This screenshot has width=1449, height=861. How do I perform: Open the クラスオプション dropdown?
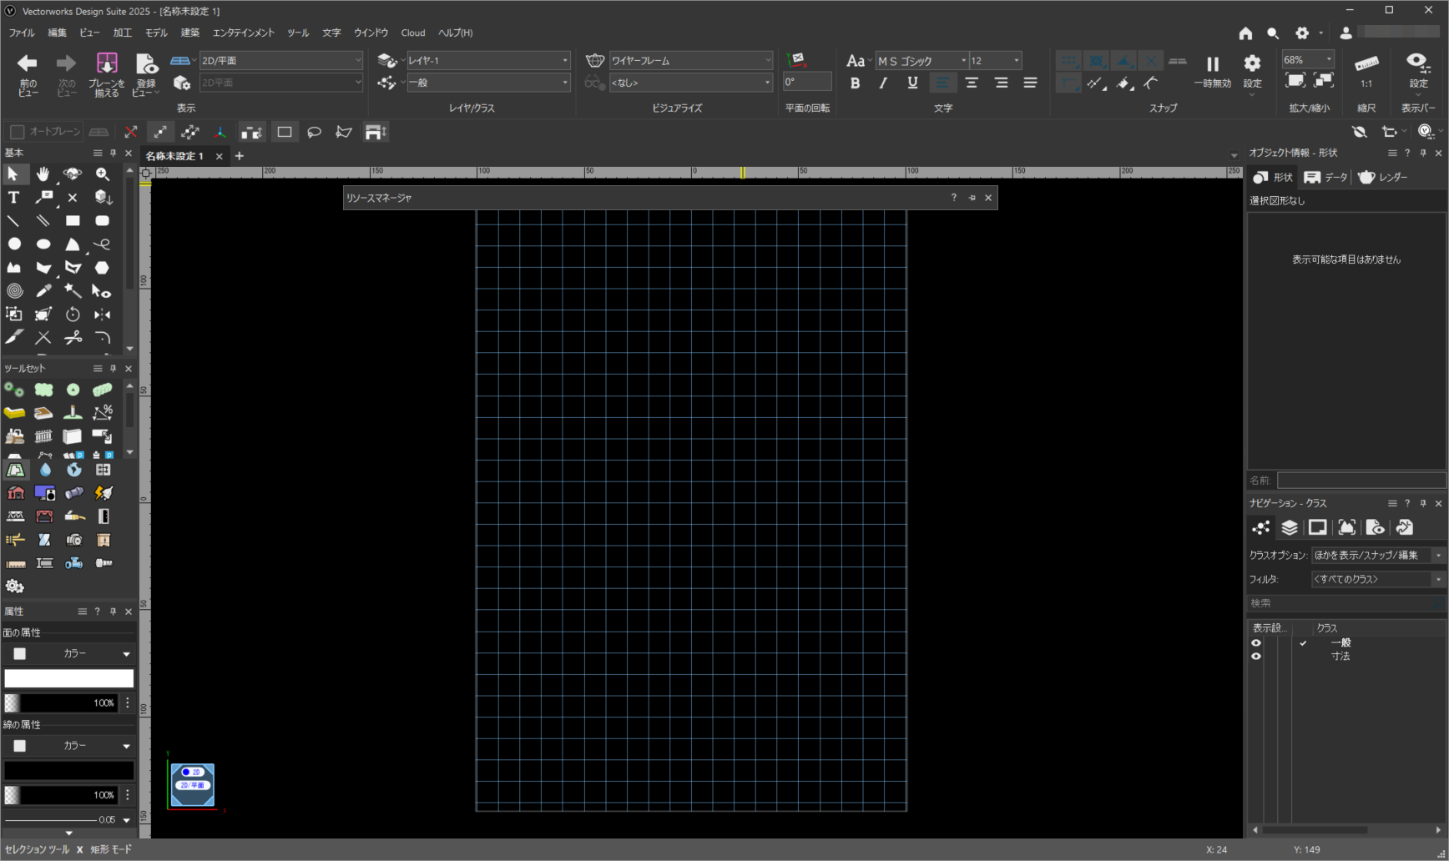[x=1378, y=555]
